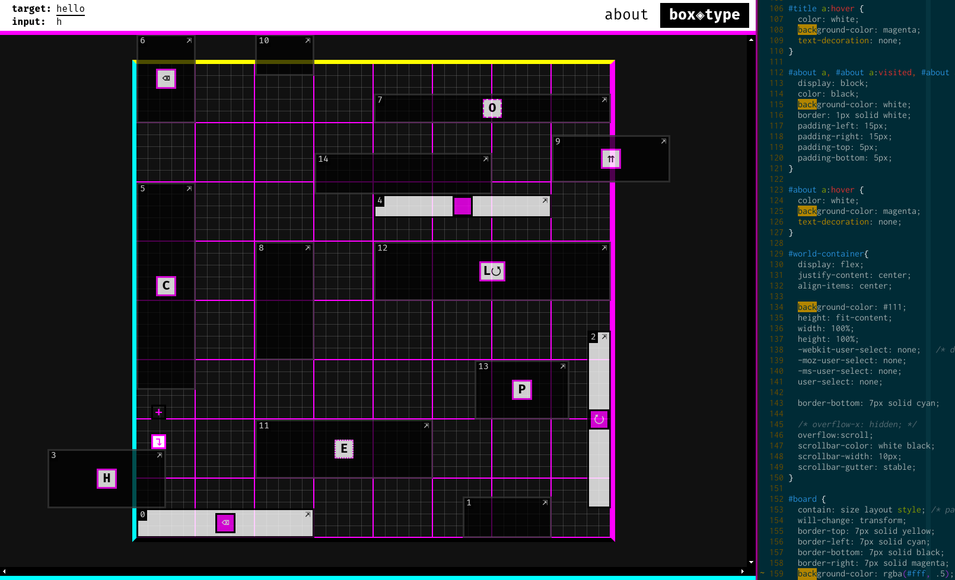955x580 pixels.
Task: Click the L rotate tile in box 12
Action: coord(492,271)
